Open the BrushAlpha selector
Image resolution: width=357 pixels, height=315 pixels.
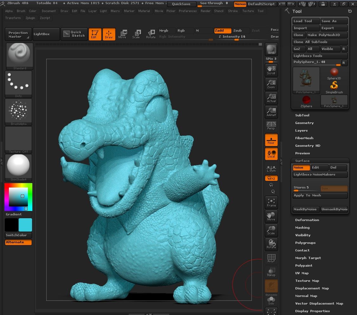click(x=18, y=112)
